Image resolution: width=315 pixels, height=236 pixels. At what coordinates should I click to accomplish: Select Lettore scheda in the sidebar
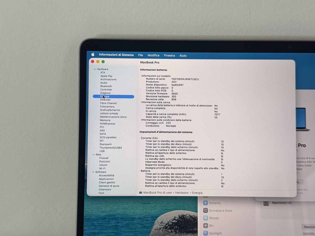[109, 114]
